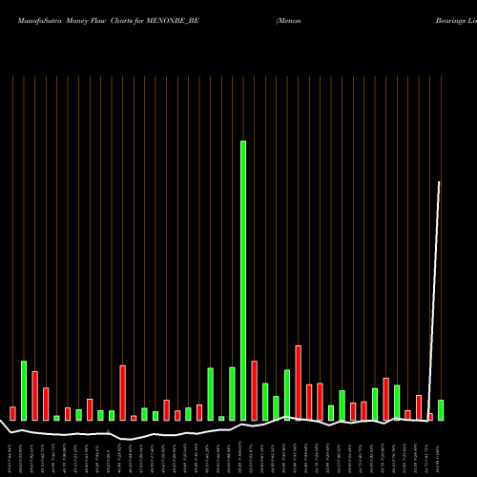Click the steep rising segment of the white line
Viewport: 477px width, 477px height.
click(x=434, y=301)
